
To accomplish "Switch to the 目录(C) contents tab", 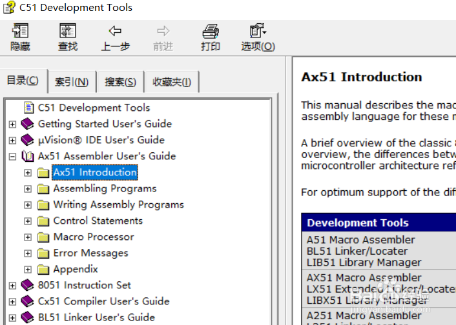I will click(x=23, y=81).
